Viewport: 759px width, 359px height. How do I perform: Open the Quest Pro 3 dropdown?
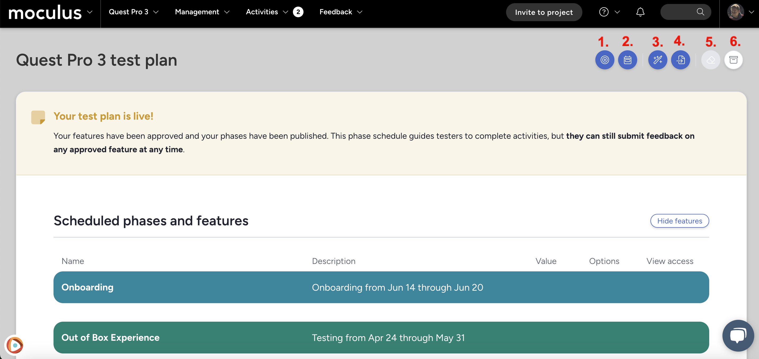tap(133, 12)
